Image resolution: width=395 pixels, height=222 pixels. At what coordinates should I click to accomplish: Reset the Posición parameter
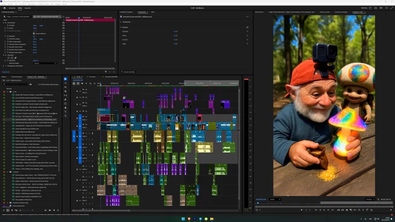pos(64,26)
